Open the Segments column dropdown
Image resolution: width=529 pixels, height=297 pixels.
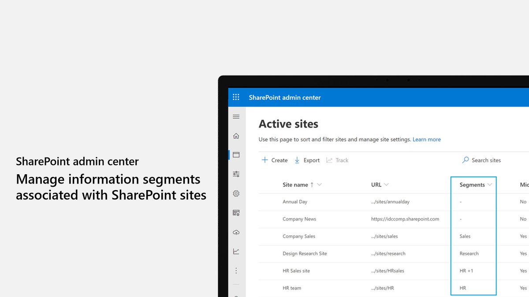(489, 185)
